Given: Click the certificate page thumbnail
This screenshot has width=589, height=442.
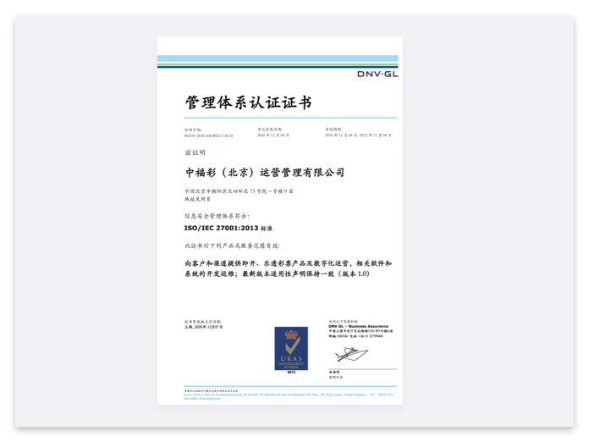Looking at the screenshot, I should 280,221.
